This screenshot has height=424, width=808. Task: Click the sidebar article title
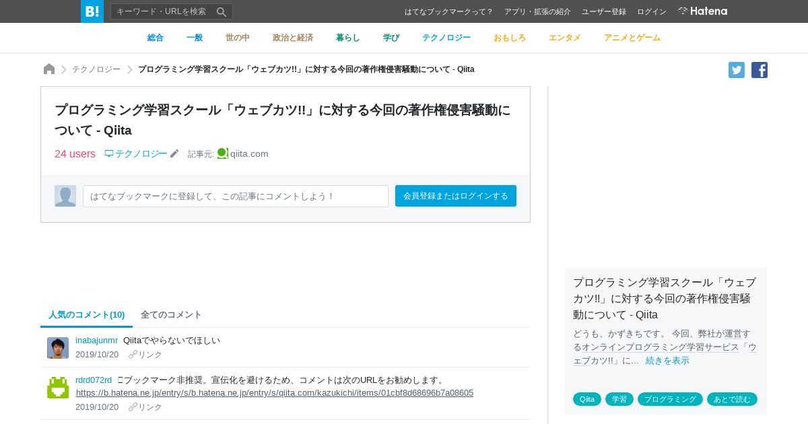tap(665, 298)
